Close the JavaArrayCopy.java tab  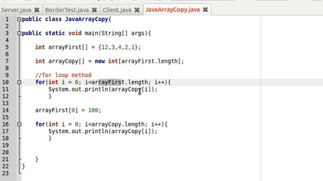coord(205,10)
